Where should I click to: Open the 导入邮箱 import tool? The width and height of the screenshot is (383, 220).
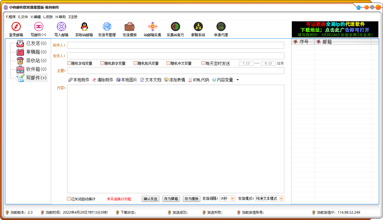pos(61,29)
